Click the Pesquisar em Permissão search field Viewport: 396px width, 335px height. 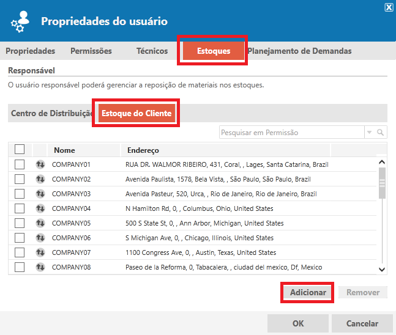pos(291,132)
